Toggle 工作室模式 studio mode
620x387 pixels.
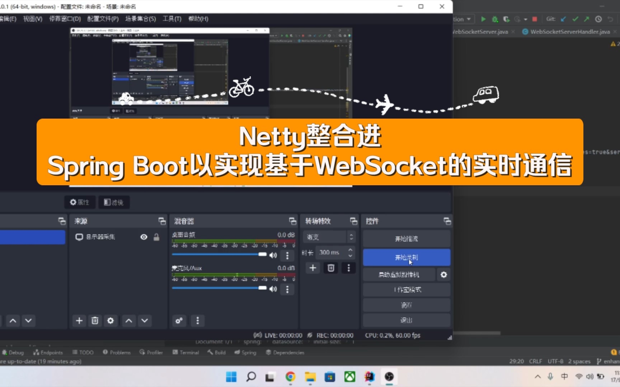tap(407, 290)
